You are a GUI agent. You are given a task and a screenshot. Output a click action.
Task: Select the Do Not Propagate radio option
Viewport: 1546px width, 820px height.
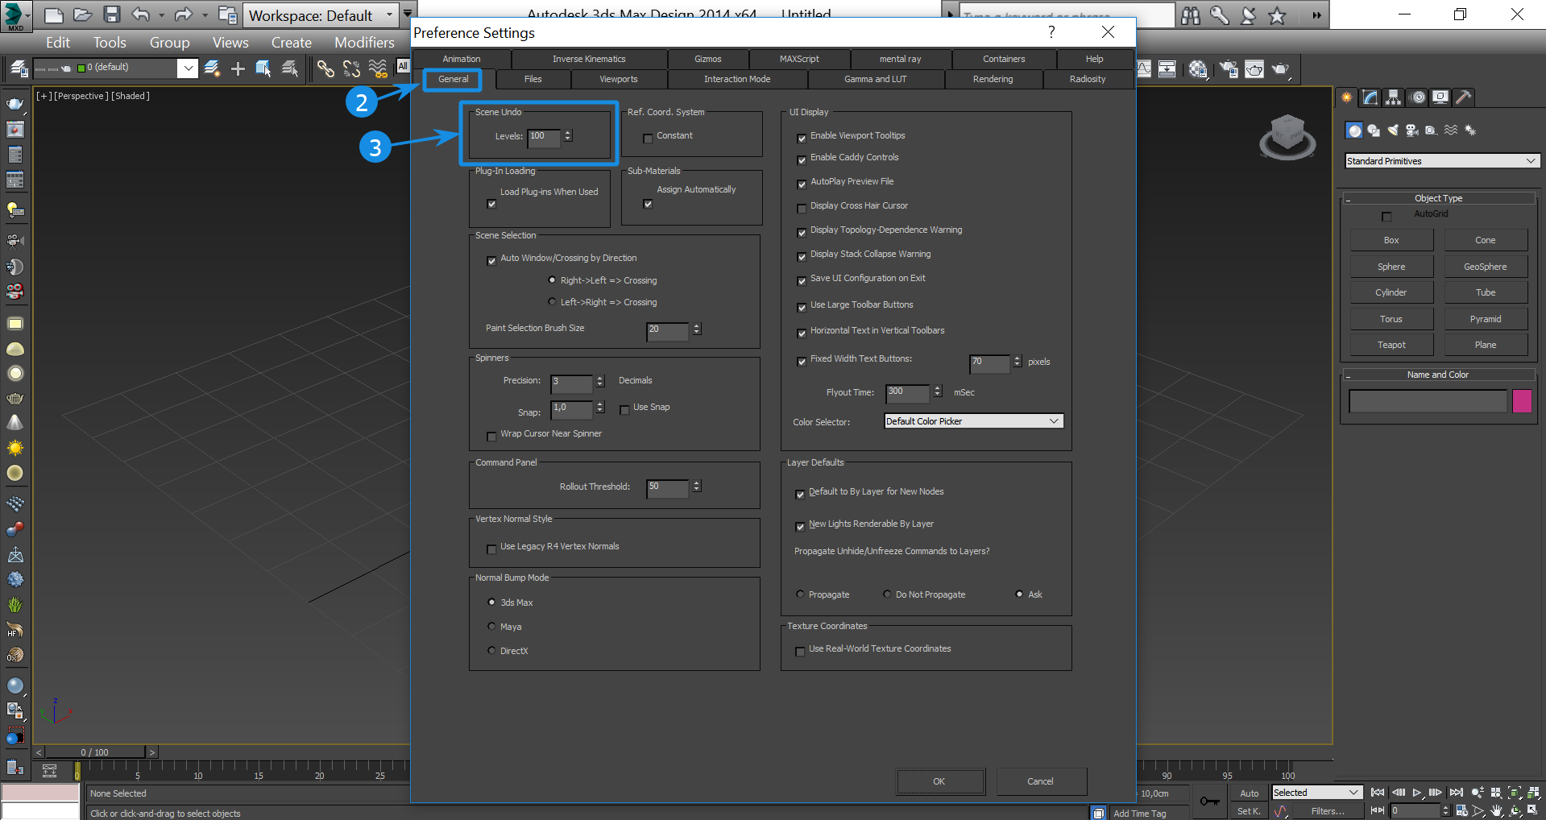pyautogui.click(x=887, y=594)
